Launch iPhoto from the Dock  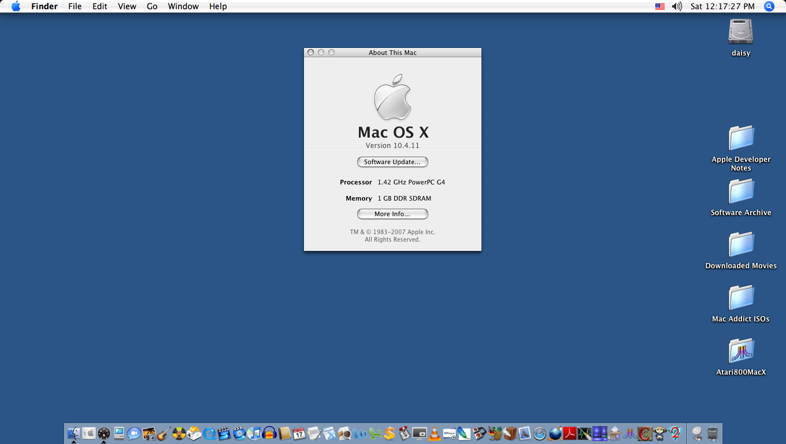pos(149,433)
